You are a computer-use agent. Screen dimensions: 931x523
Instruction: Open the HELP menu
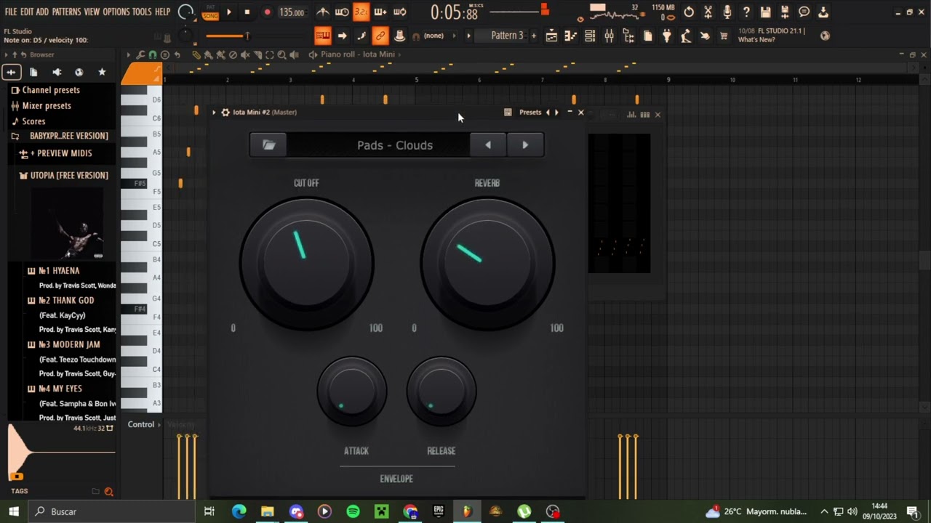point(162,12)
